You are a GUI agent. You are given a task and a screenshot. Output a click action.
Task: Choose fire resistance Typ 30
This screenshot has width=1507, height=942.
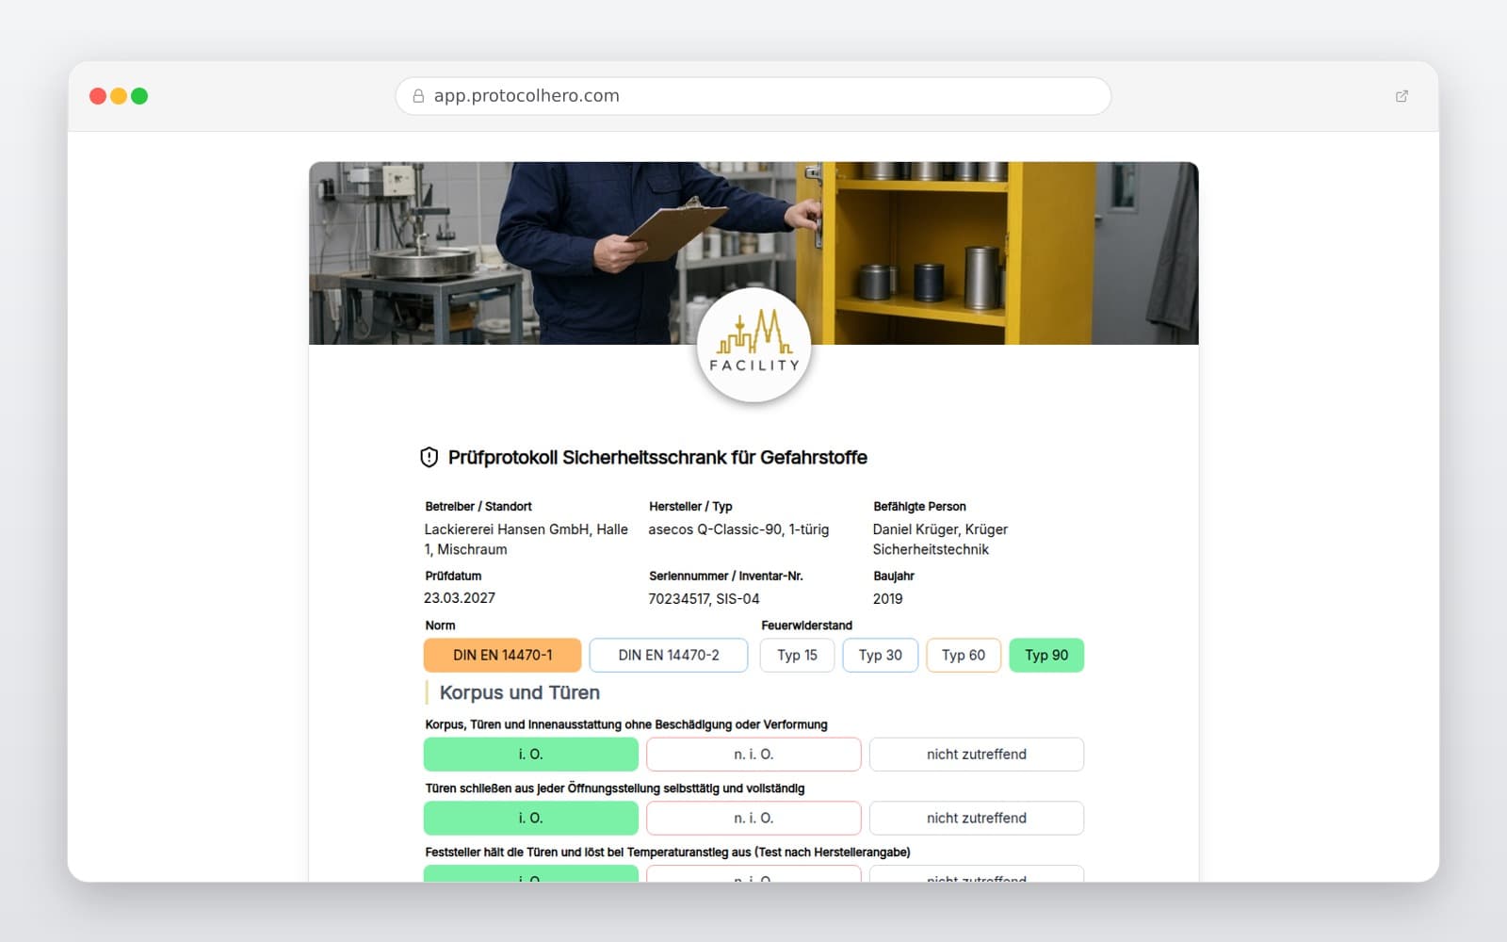881,656
